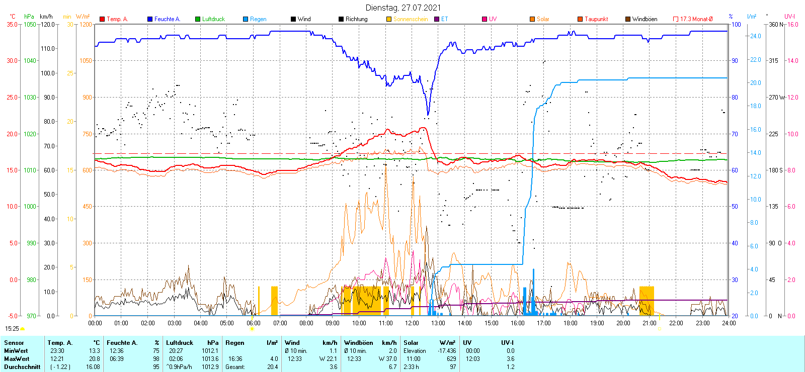The width and height of the screenshot is (805, 372).
Task: Click the Taupunkt legend label
Action: (x=596, y=19)
